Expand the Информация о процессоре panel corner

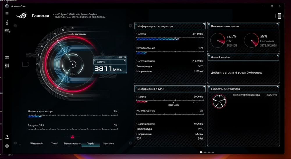click(x=204, y=24)
